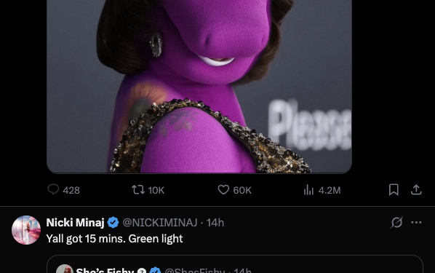The width and height of the screenshot is (435, 273).
Task: Click the blue verified badge beside Nicki Minaj
Action: pyautogui.click(x=113, y=223)
